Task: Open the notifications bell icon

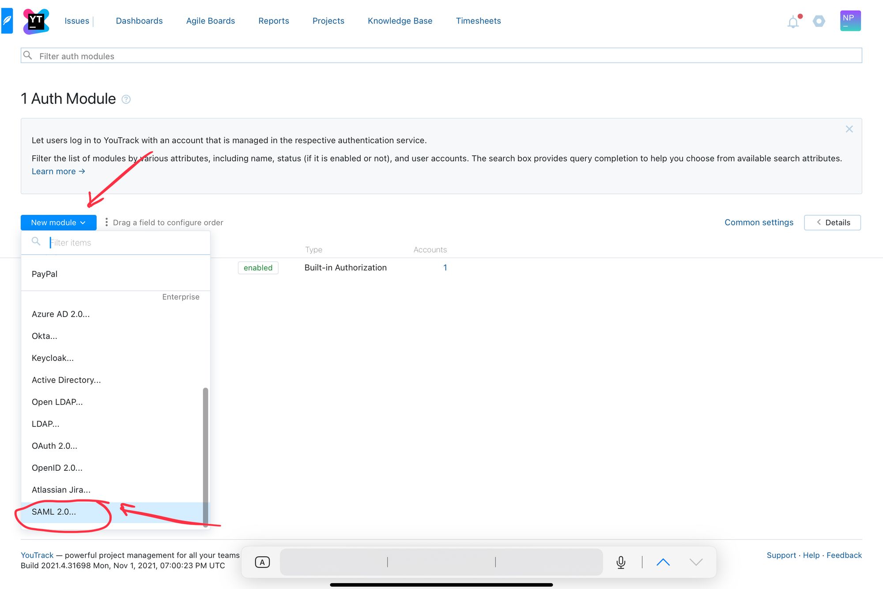Action: click(x=794, y=21)
